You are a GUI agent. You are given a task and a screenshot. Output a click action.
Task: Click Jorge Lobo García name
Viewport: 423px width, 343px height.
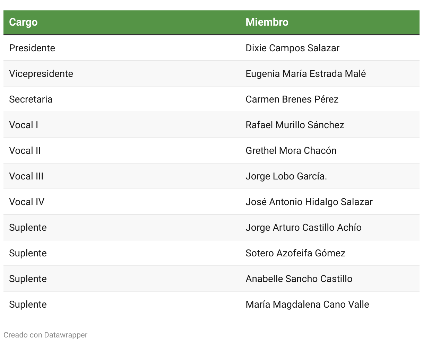[286, 176]
